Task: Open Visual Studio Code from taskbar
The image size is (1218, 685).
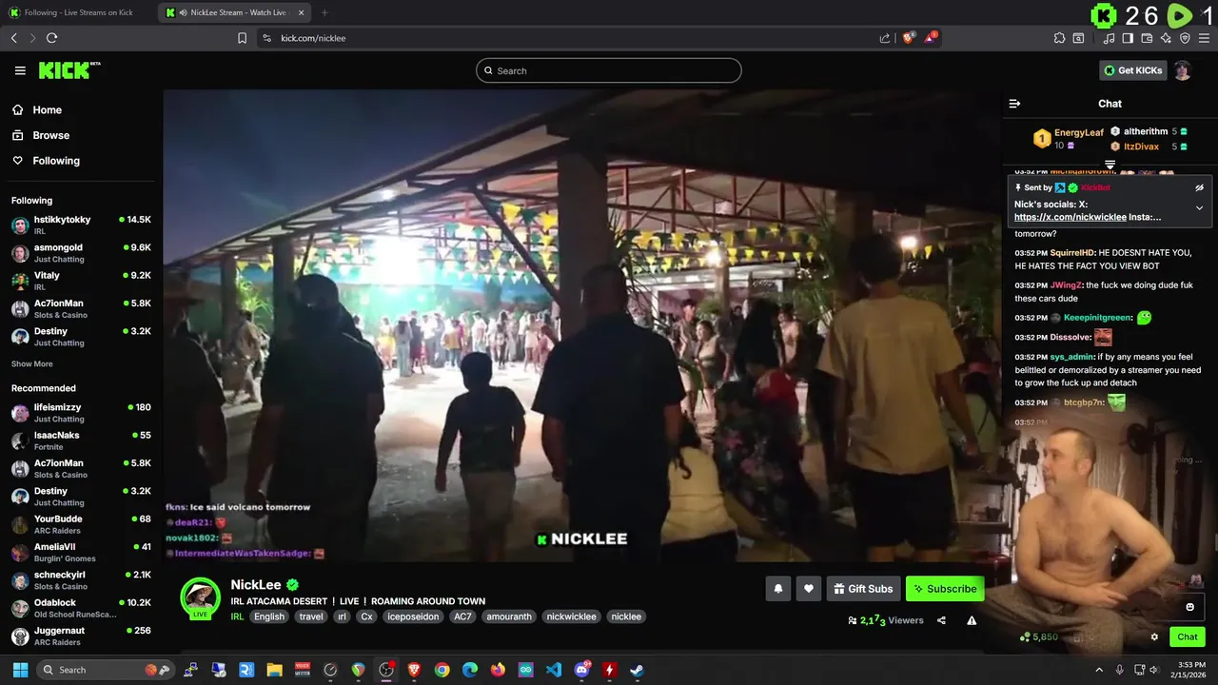Action: pyautogui.click(x=554, y=670)
